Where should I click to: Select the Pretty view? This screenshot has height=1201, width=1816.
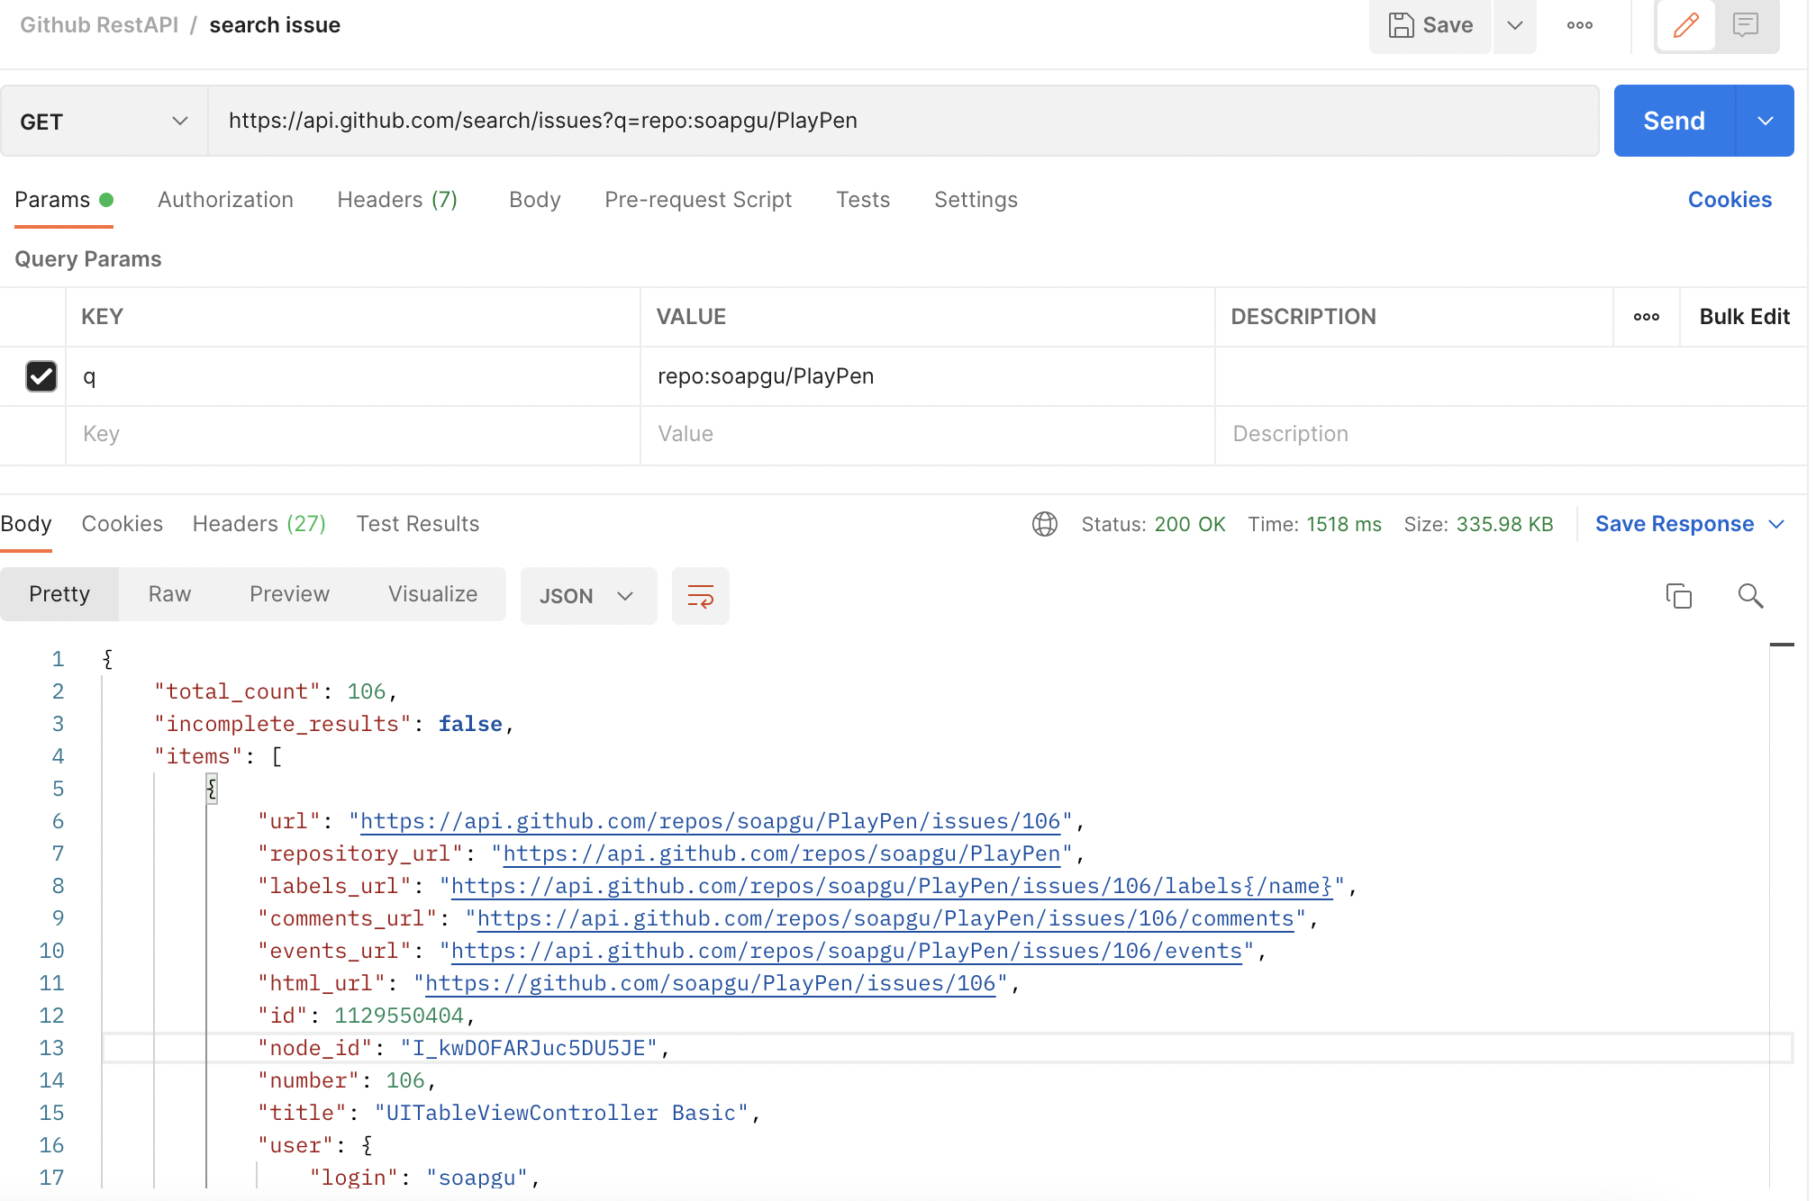pos(59,594)
